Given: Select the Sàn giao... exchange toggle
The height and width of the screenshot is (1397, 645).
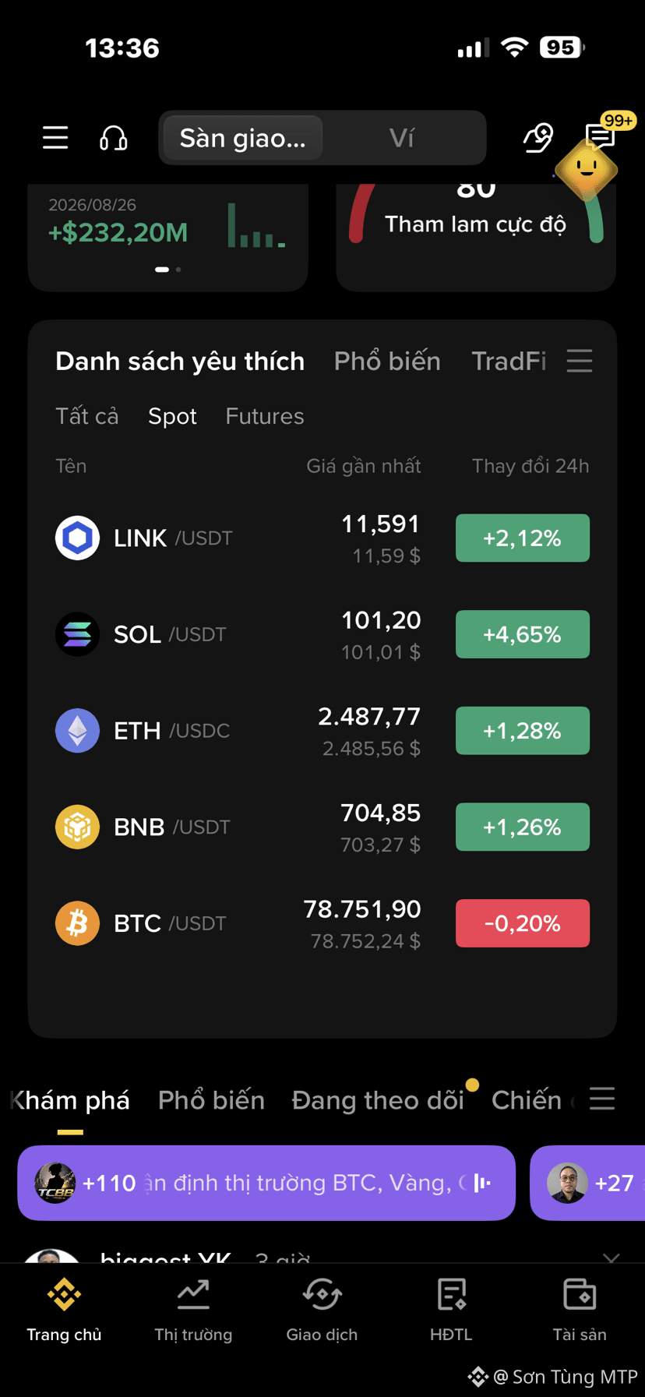Looking at the screenshot, I should [x=243, y=139].
